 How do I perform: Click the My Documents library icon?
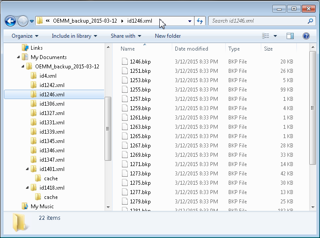click(24, 57)
